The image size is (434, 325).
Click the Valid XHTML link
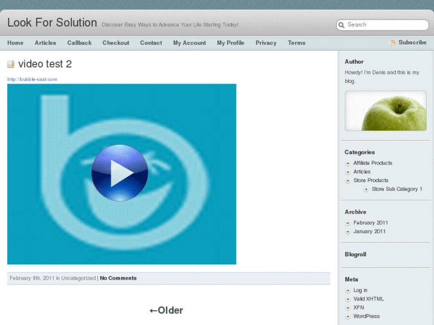tap(368, 299)
